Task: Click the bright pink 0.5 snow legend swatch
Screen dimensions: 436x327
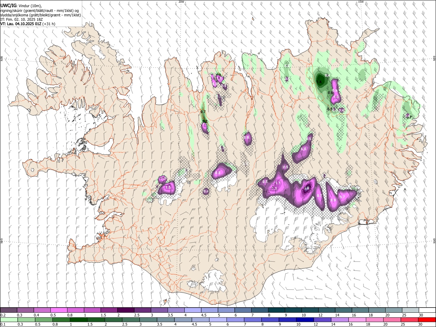Action: click(x=59, y=310)
